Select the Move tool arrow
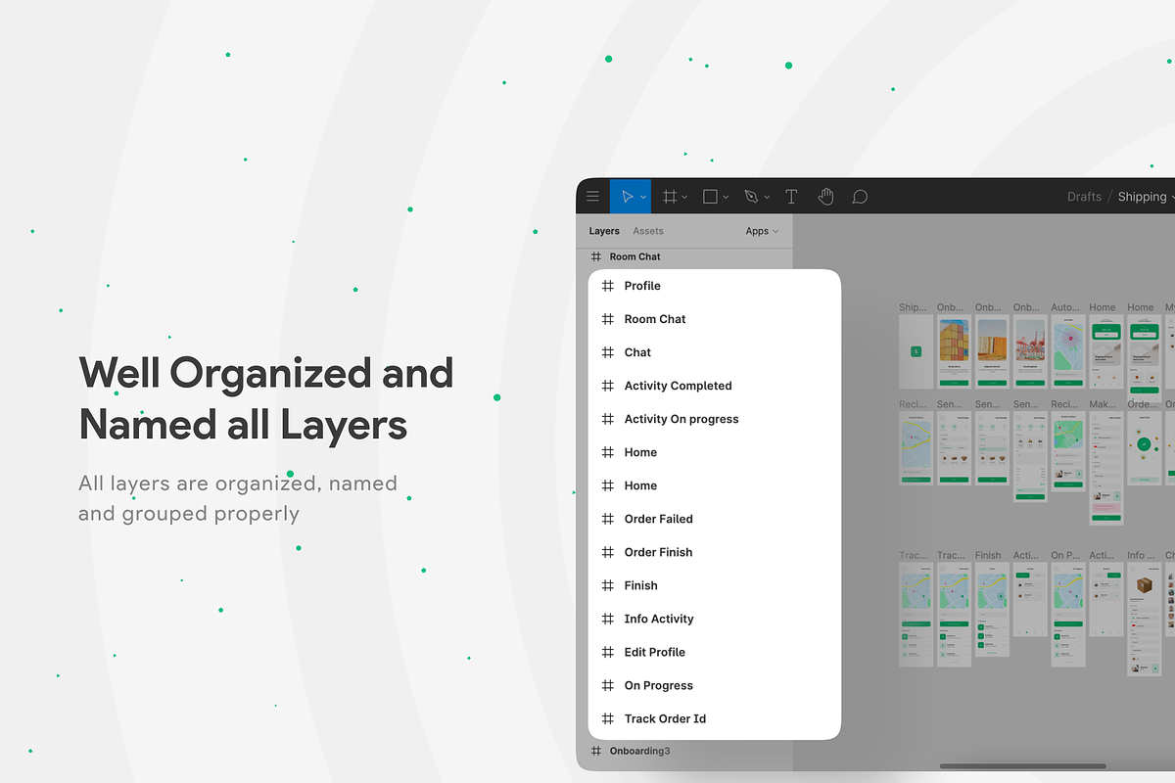The image size is (1175, 783). tap(627, 197)
